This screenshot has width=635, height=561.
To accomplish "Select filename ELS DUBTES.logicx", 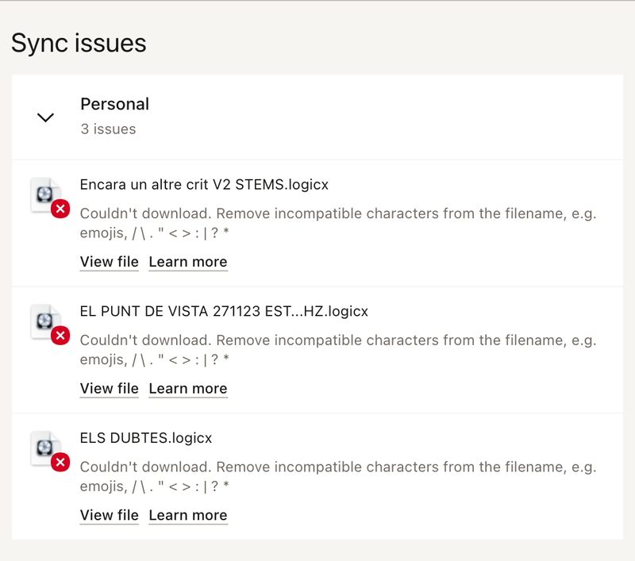I will point(146,438).
